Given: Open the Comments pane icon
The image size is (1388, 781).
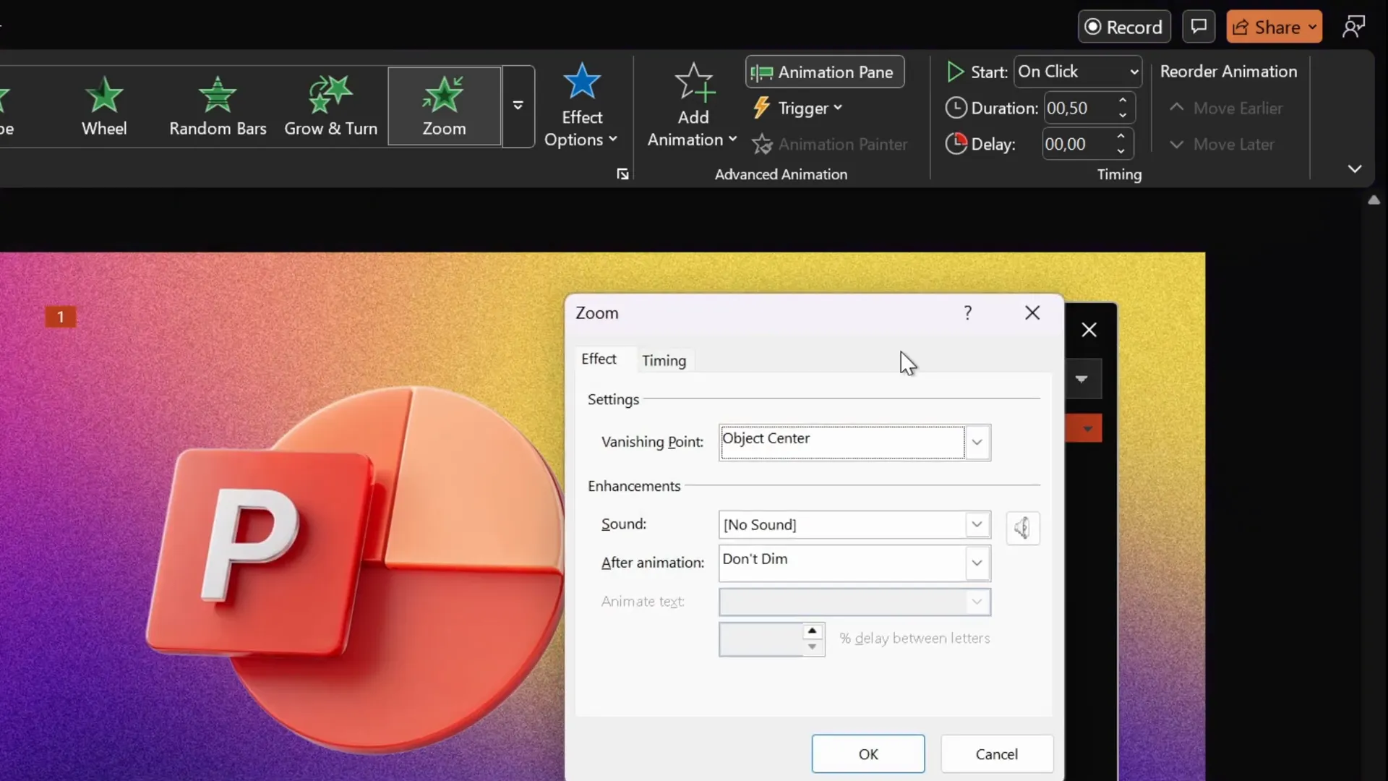Looking at the screenshot, I should point(1199,27).
